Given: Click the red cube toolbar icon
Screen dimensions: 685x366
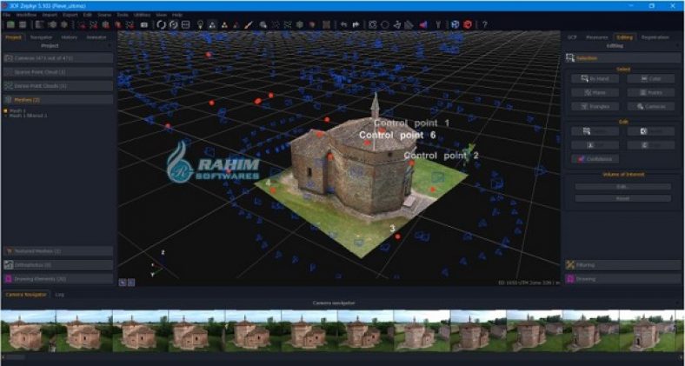Looking at the screenshot, I should [x=468, y=24].
